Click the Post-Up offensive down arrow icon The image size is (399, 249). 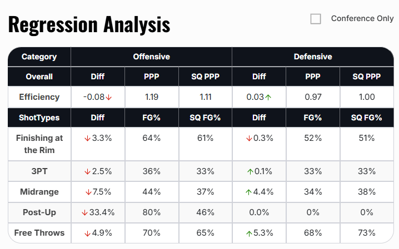point(84,212)
